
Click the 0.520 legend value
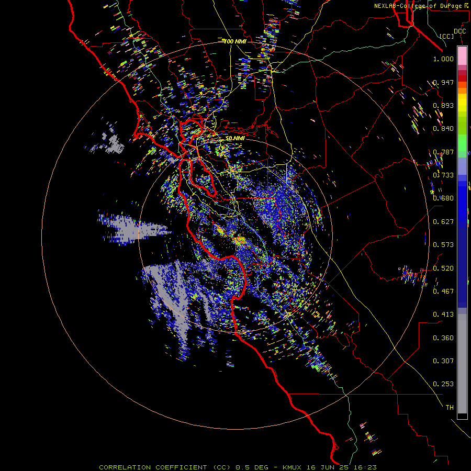443,268
